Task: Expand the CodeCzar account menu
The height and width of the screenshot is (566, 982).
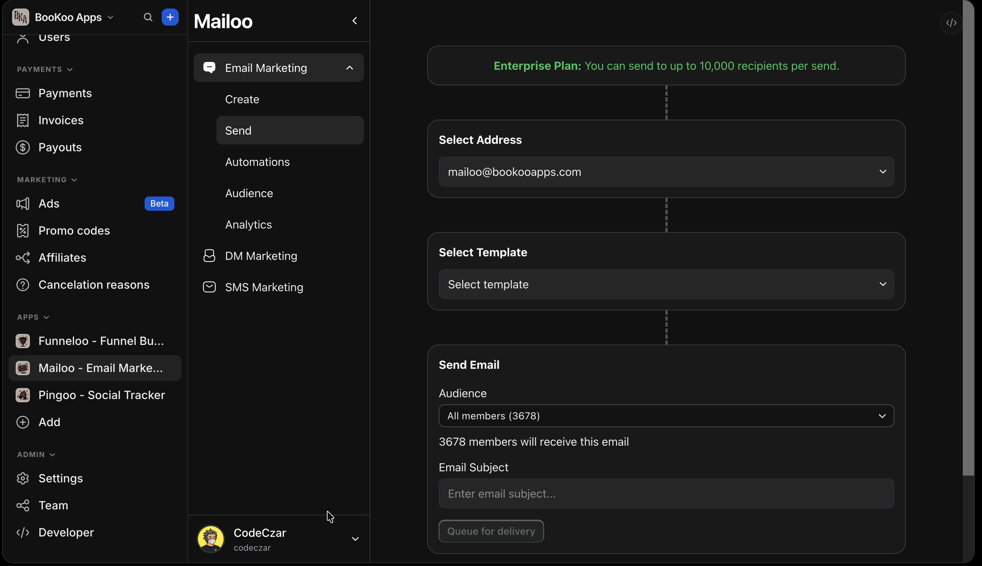Action: click(x=355, y=539)
